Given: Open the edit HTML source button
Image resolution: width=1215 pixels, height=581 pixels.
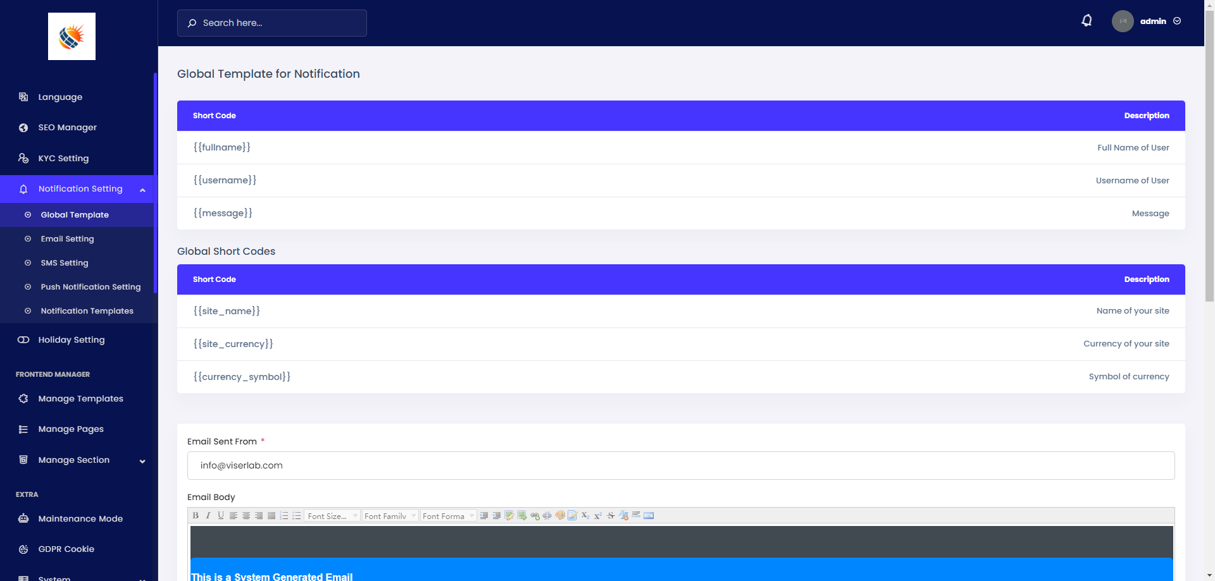Looking at the screenshot, I should (649, 516).
